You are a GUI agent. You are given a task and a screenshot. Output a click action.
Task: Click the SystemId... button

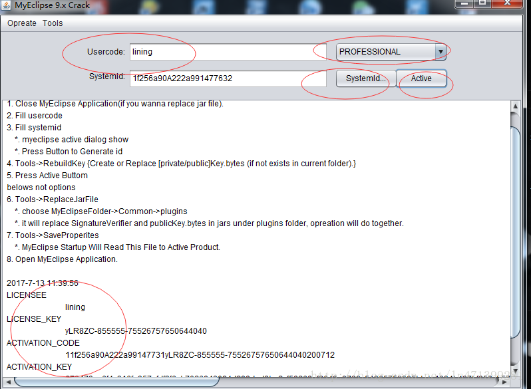[x=365, y=78]
